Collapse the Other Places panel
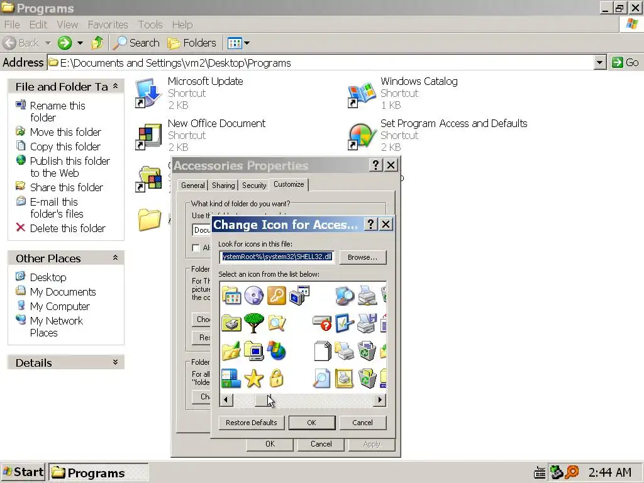 click(x=116, y=258)
